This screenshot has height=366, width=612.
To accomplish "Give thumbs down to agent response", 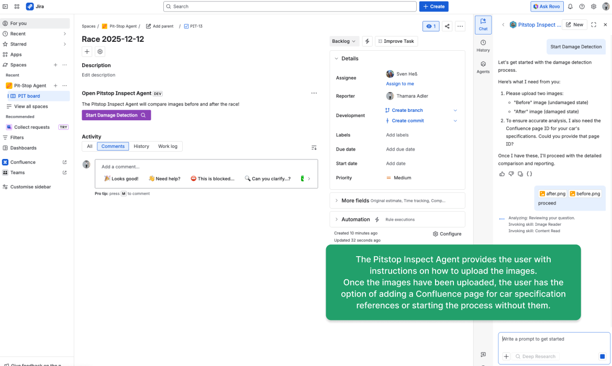I will (511, 174).
